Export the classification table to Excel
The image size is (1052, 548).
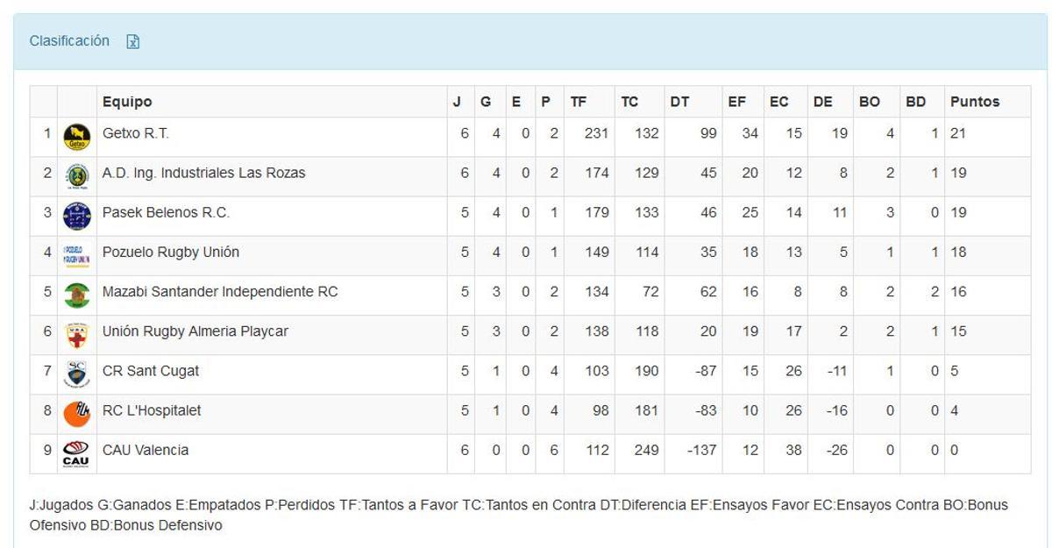(x=133, y=40)
